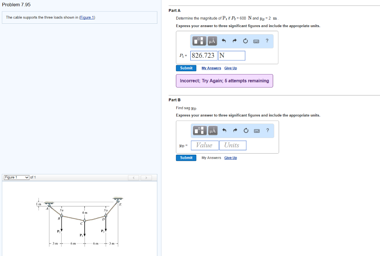Reset the Part A answer field
380x256 pixels.
(x=245, y=41)
